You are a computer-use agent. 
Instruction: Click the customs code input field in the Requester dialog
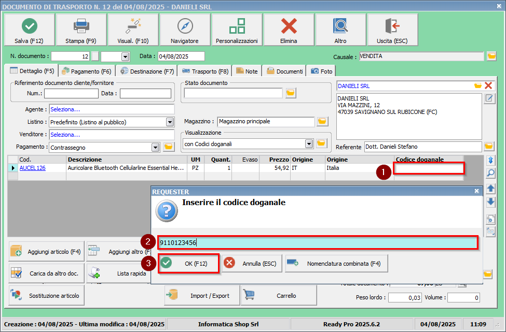[x=318, y=243]
